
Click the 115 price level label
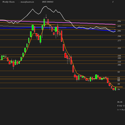click(119, 62)
